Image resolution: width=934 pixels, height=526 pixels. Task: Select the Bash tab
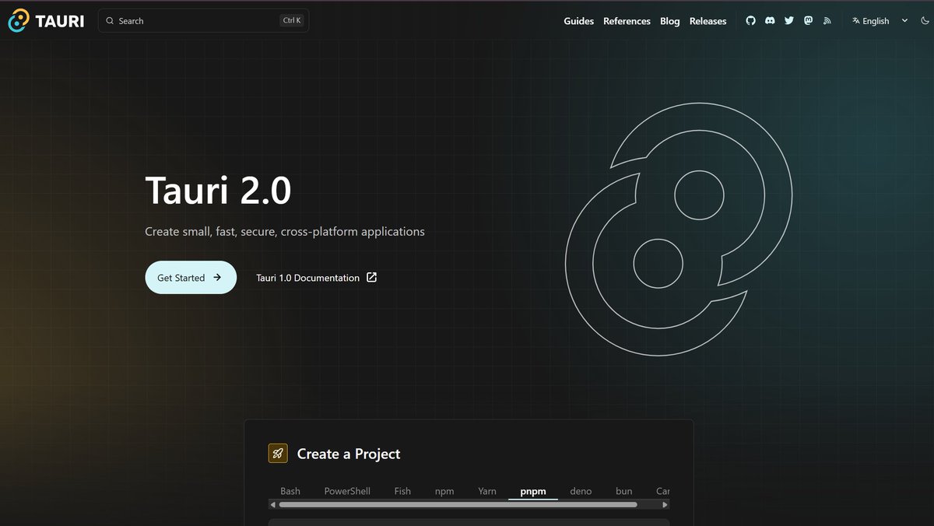290,491
